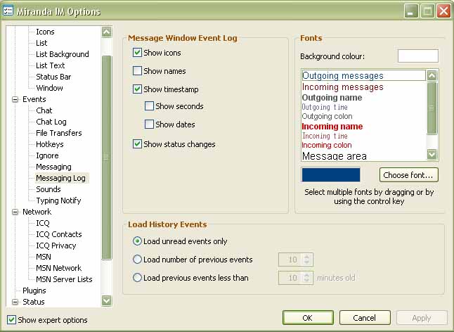Viewport: 454px width, 332px height.
Task: Click the Cancel button
Action: [365, 318]
